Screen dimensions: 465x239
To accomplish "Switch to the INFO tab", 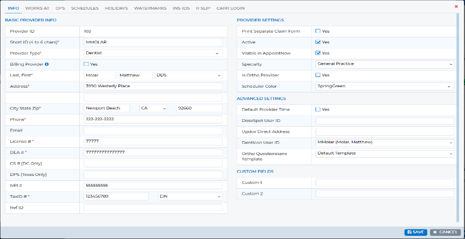I will tap(13, 9).
